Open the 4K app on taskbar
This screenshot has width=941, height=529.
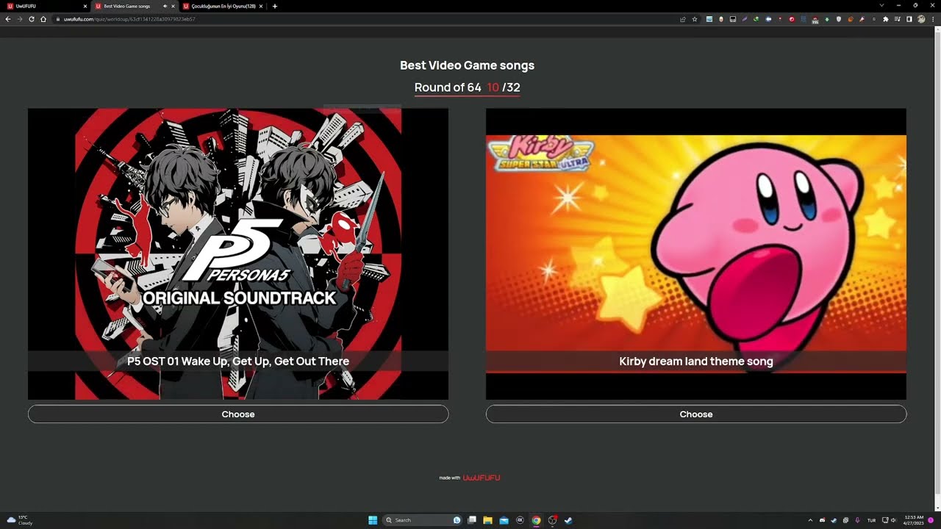[x=520, y=520]
